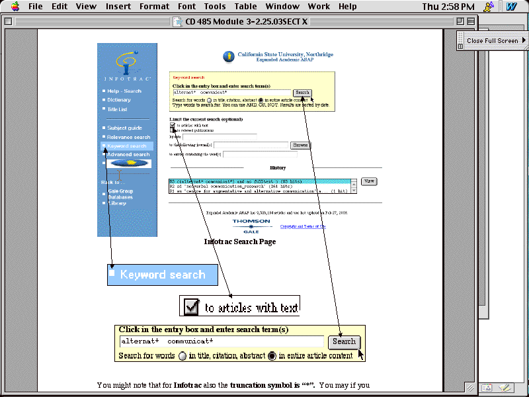The height and width of the screenshot is (397, 529).
Task: Click the document icon in the title bar
Action: click(x=177, y=22)
